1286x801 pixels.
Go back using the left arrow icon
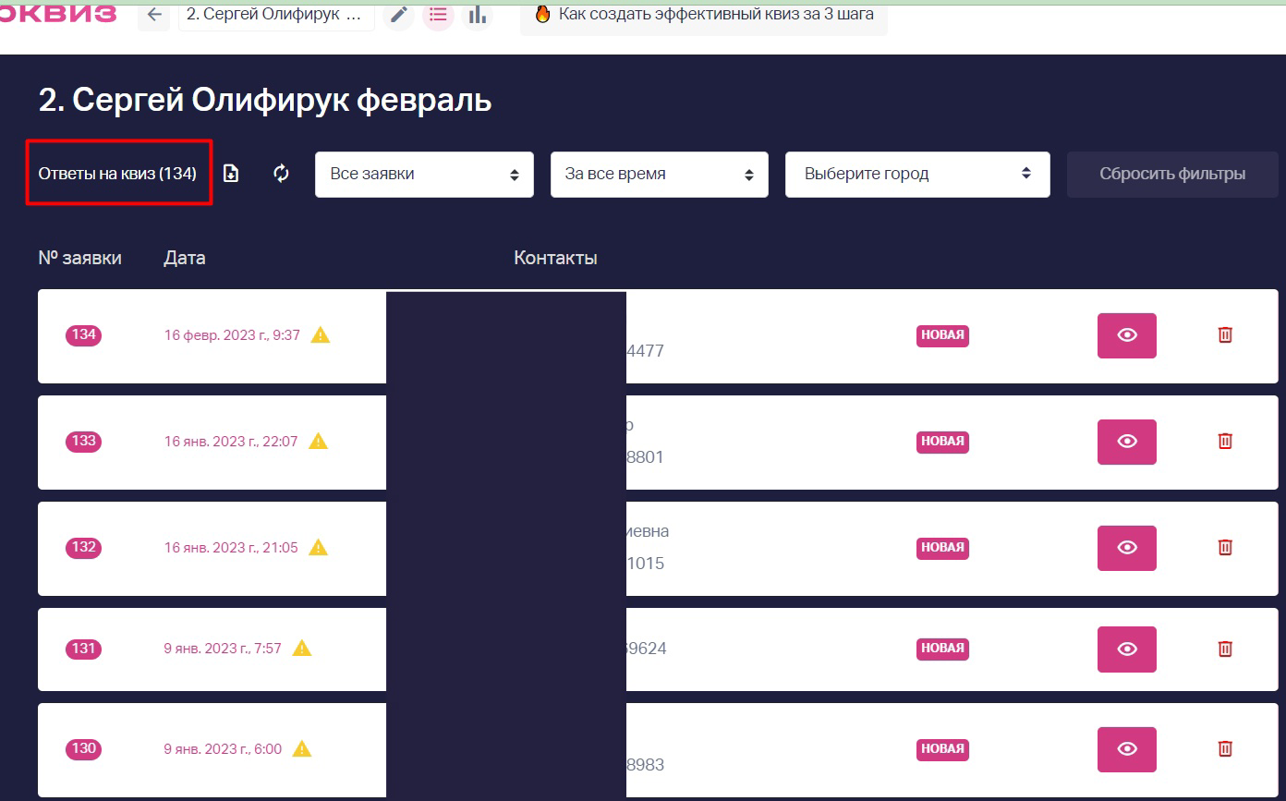(154, 15)
